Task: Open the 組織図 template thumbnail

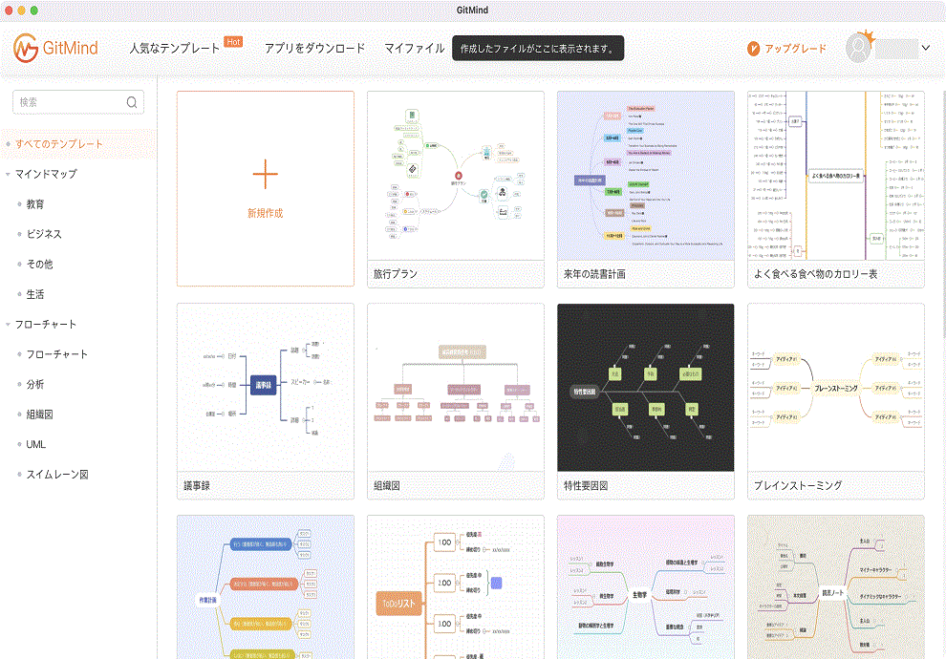Action: (456, 387)
